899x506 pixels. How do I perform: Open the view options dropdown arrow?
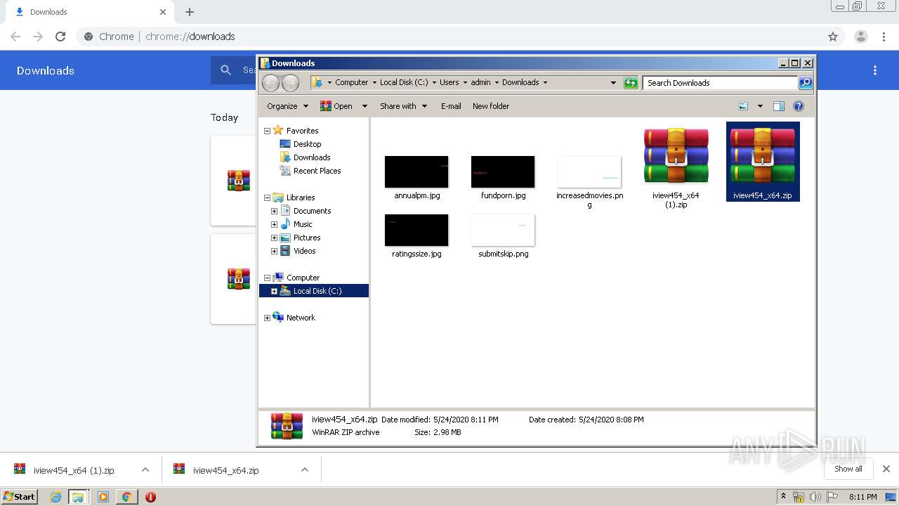click(x=760, y=106)
